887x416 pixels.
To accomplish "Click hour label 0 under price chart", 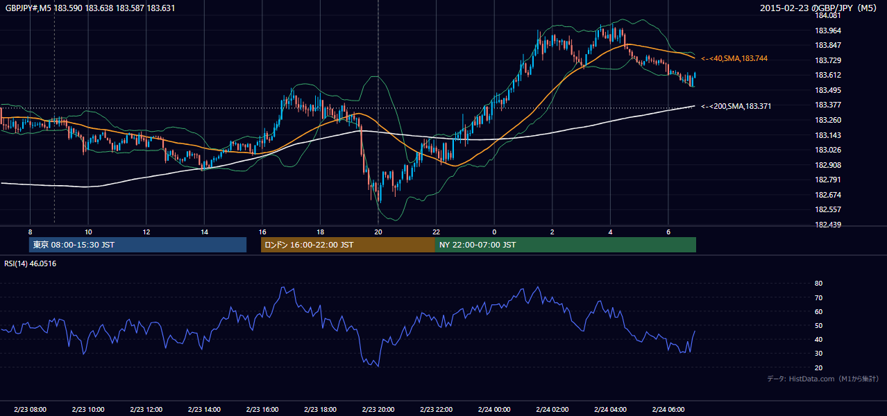I will [494, 232].
